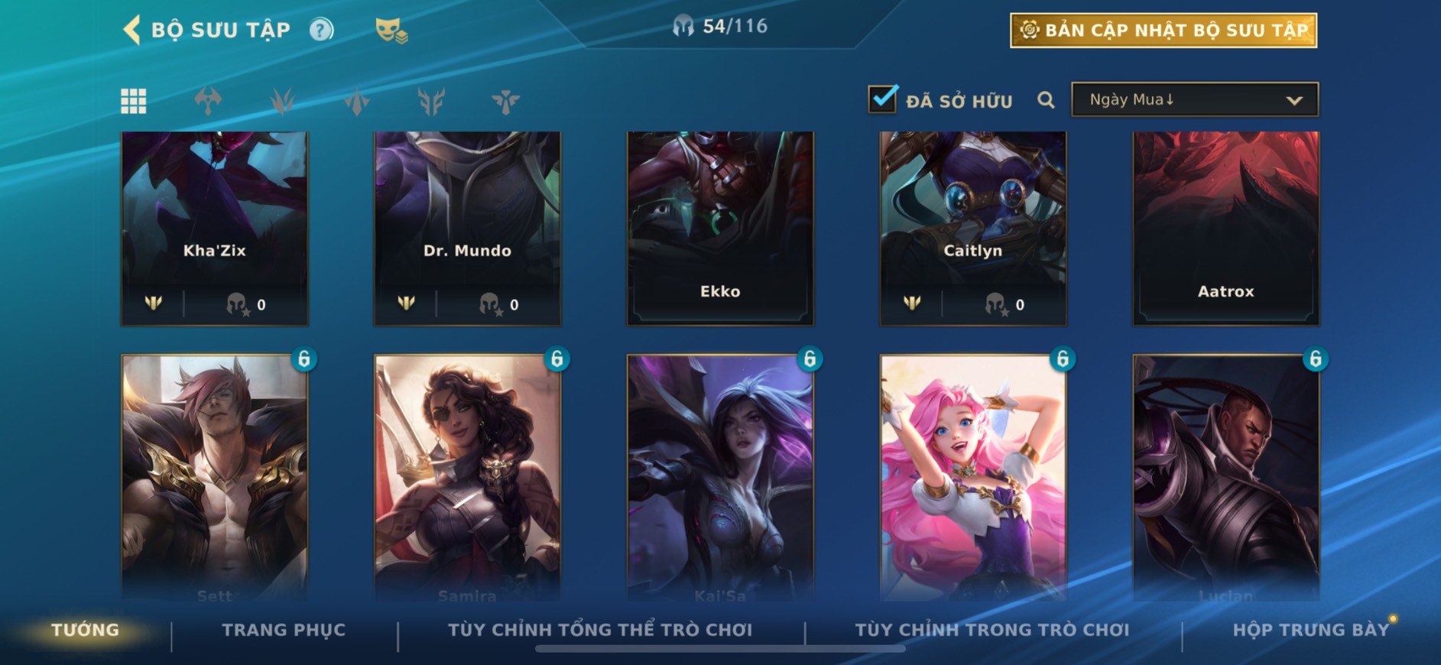Filter champions by the third role icon

(282, 101)
